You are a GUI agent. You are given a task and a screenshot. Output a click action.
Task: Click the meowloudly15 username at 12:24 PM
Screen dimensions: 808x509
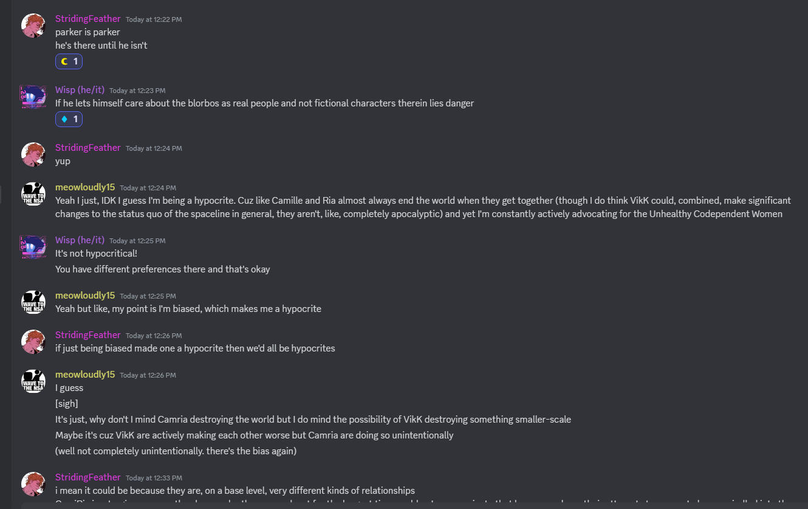coord(85,187)
